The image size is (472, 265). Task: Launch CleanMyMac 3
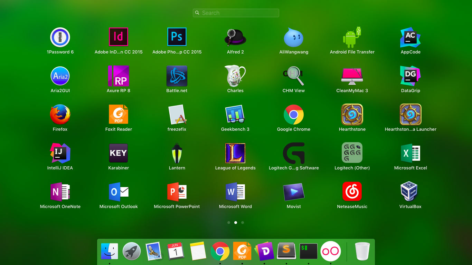click(352, 76)
